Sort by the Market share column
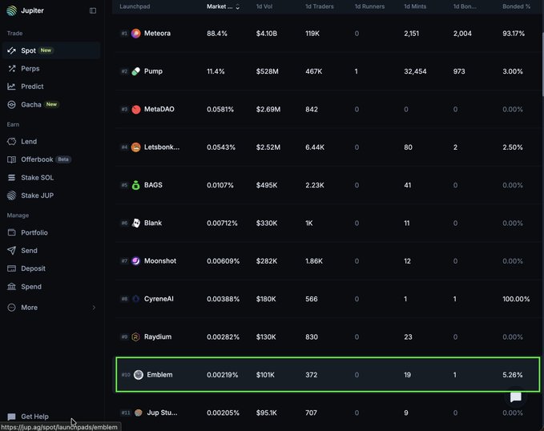 (x=223, y=6)
